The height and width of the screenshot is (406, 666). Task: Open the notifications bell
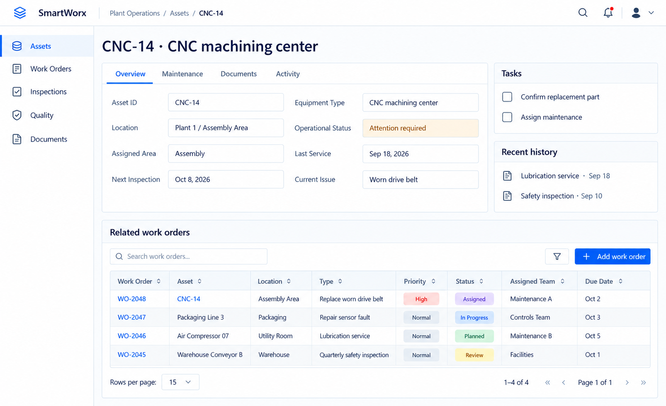(608, 13)
